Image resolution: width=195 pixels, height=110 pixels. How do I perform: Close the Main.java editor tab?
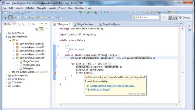tap(70, 24)
